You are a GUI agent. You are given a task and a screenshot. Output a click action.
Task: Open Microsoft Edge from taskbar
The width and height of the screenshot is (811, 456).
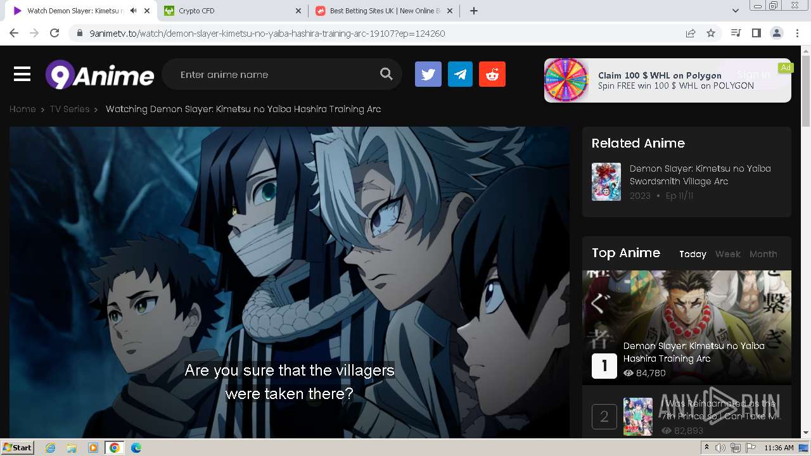tap(136, 448)
